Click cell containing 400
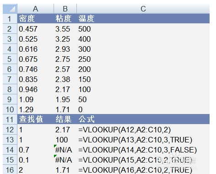This screenshot has width=216, height=174. click(x=143, y=39)
